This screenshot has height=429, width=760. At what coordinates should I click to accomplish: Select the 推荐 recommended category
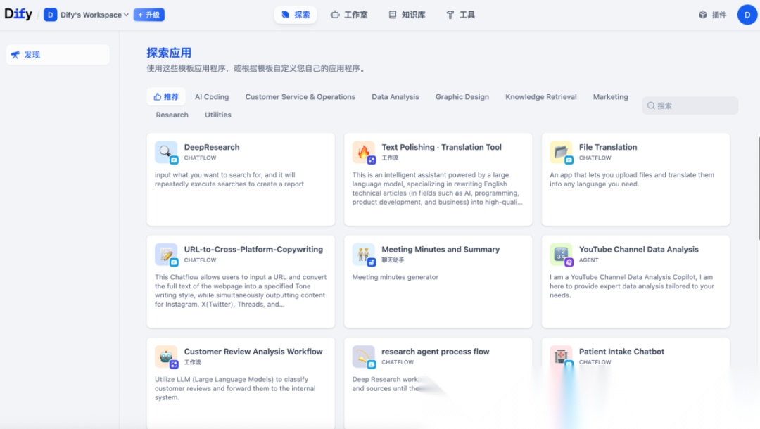click(166, 97)
